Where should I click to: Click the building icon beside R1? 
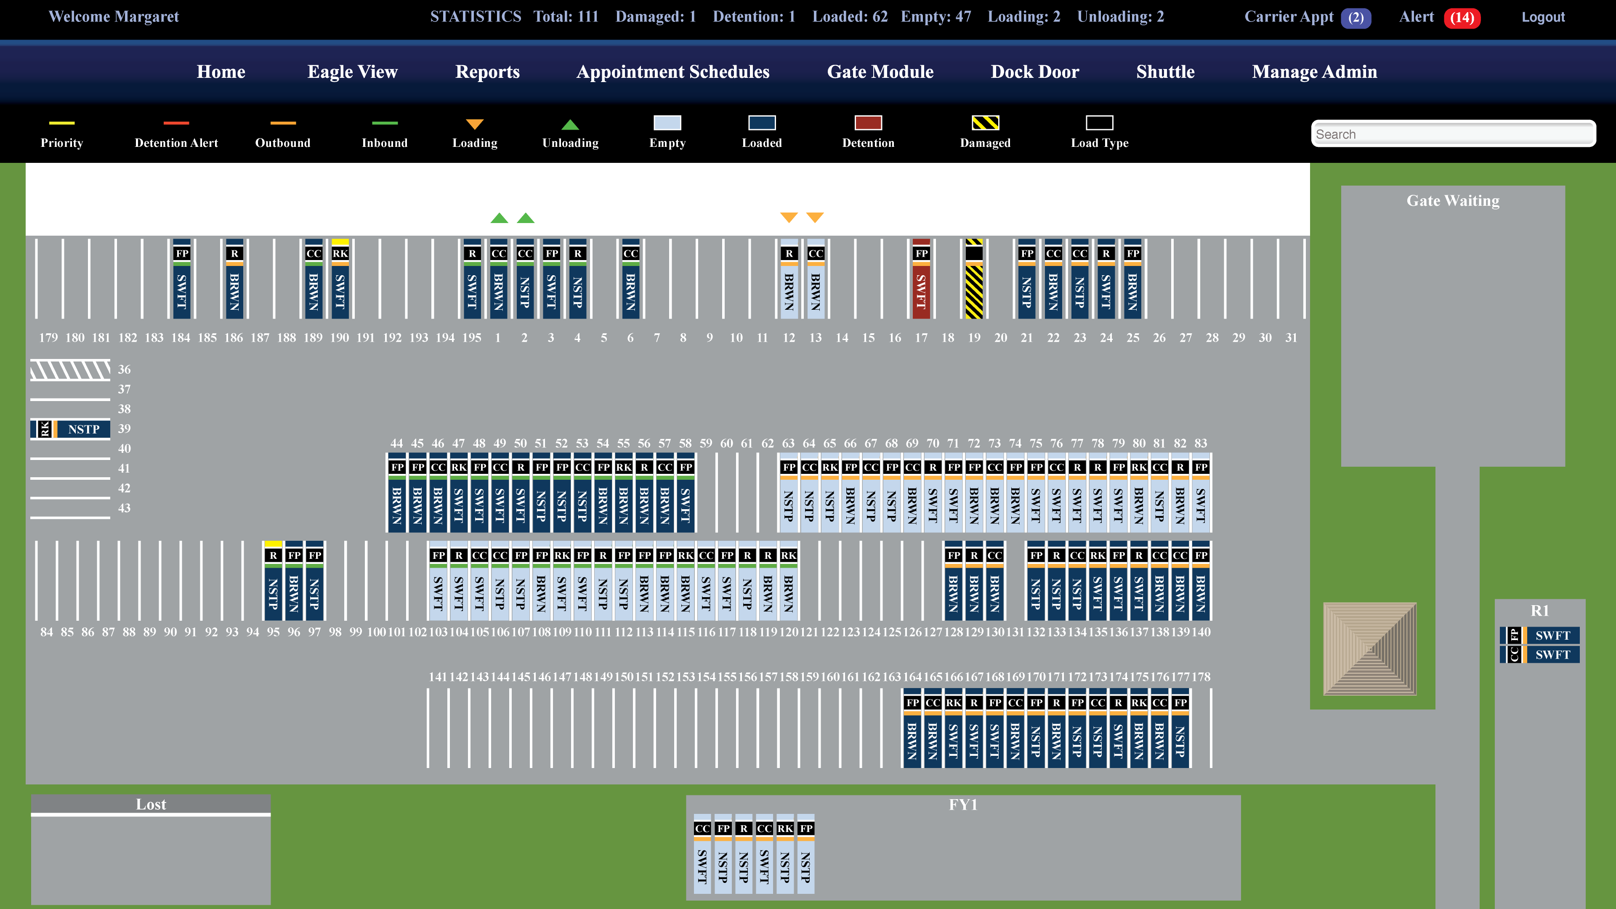point(1369,649)
